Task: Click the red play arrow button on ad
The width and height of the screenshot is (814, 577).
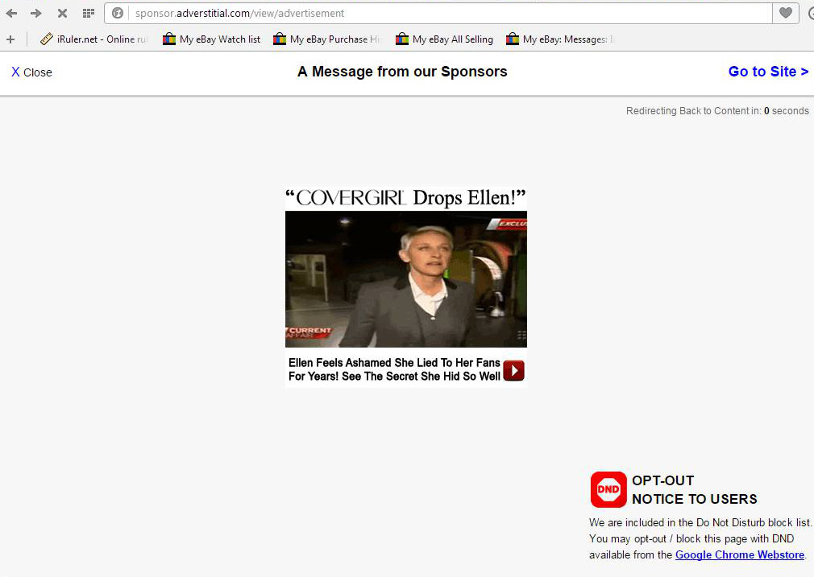Action: [x=513, y=370]
